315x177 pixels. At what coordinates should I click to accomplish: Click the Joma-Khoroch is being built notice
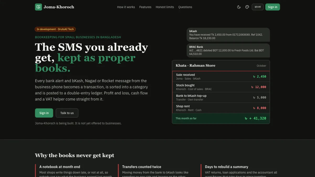click(x=78, y=123)
